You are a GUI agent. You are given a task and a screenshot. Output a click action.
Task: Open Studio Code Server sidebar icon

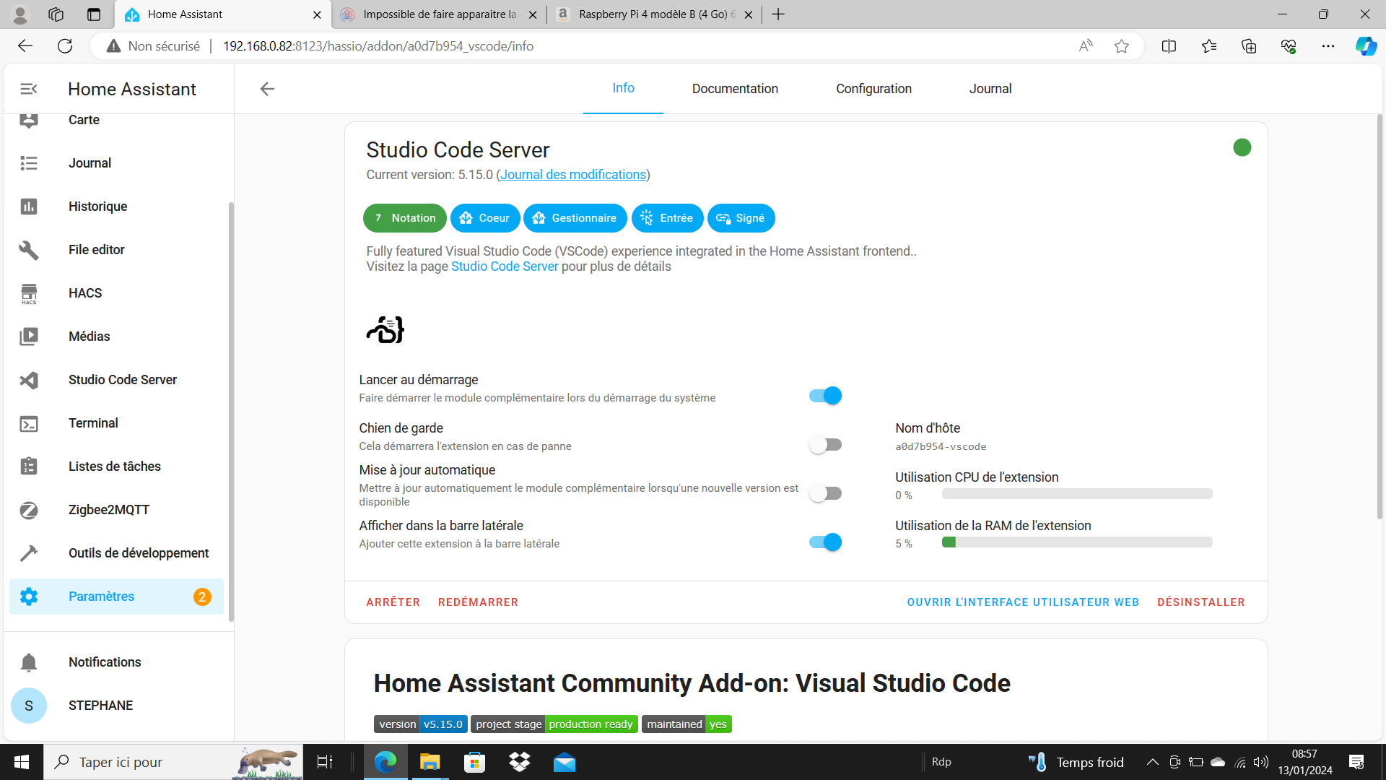(29, 380)
